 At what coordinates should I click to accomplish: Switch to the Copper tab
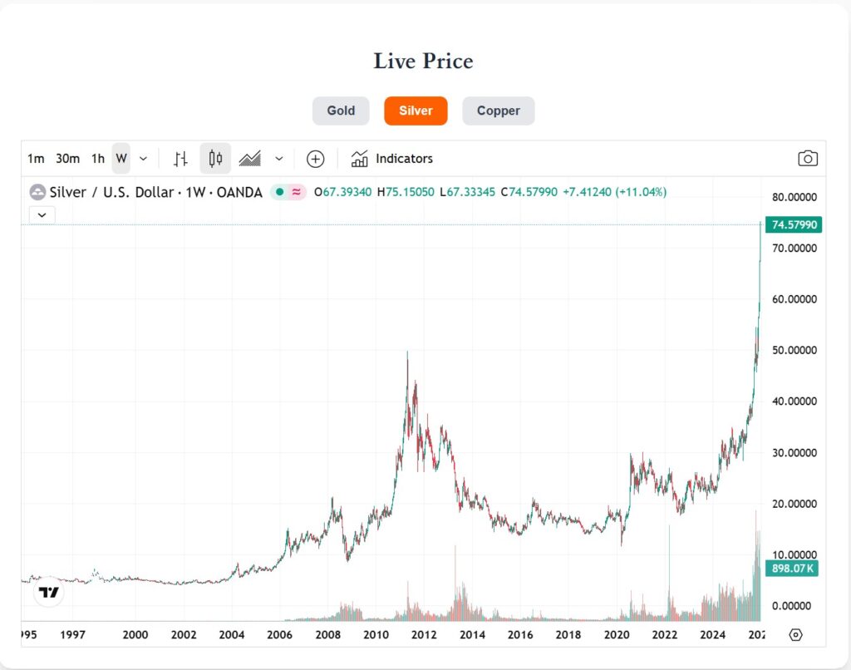pos(498,111)
